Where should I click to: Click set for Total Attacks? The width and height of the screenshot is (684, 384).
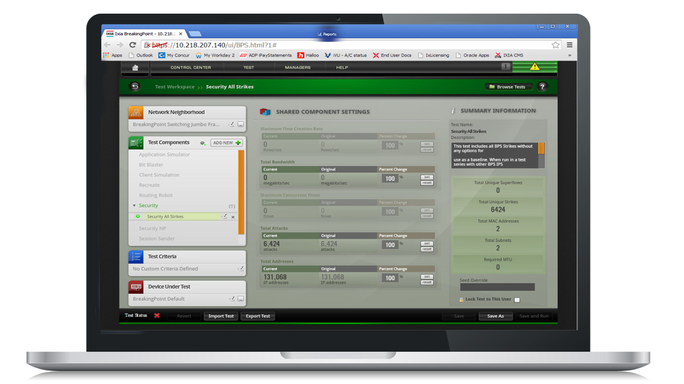coord(427,244)
